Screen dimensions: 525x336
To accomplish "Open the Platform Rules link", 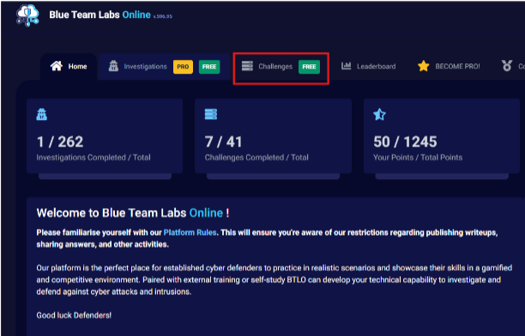I will pos(190,232).
